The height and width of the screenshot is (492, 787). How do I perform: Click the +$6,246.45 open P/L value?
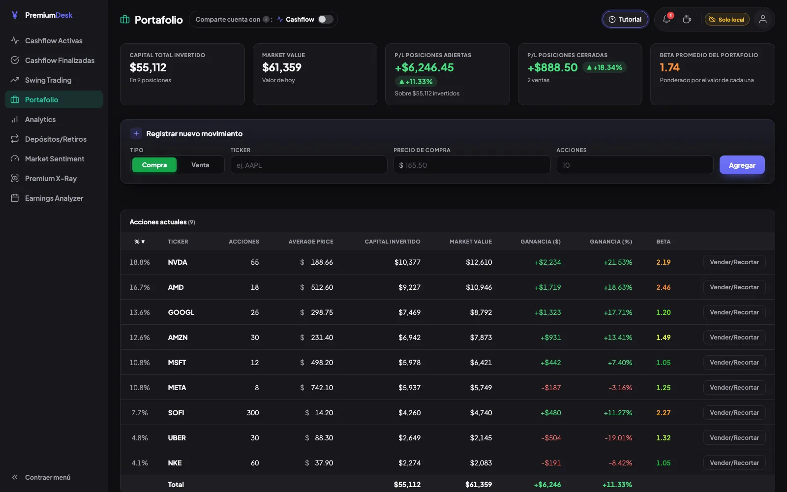pos(424,67)
